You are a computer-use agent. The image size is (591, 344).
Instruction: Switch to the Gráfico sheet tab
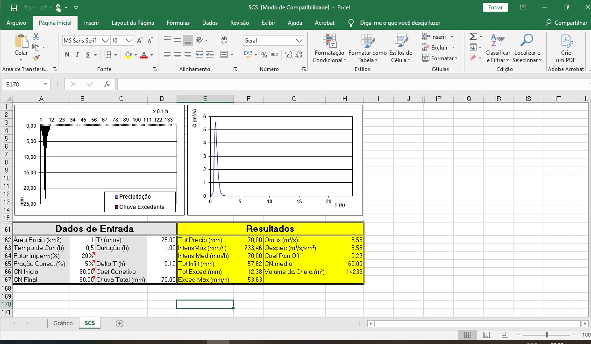[x=63, y=323]
